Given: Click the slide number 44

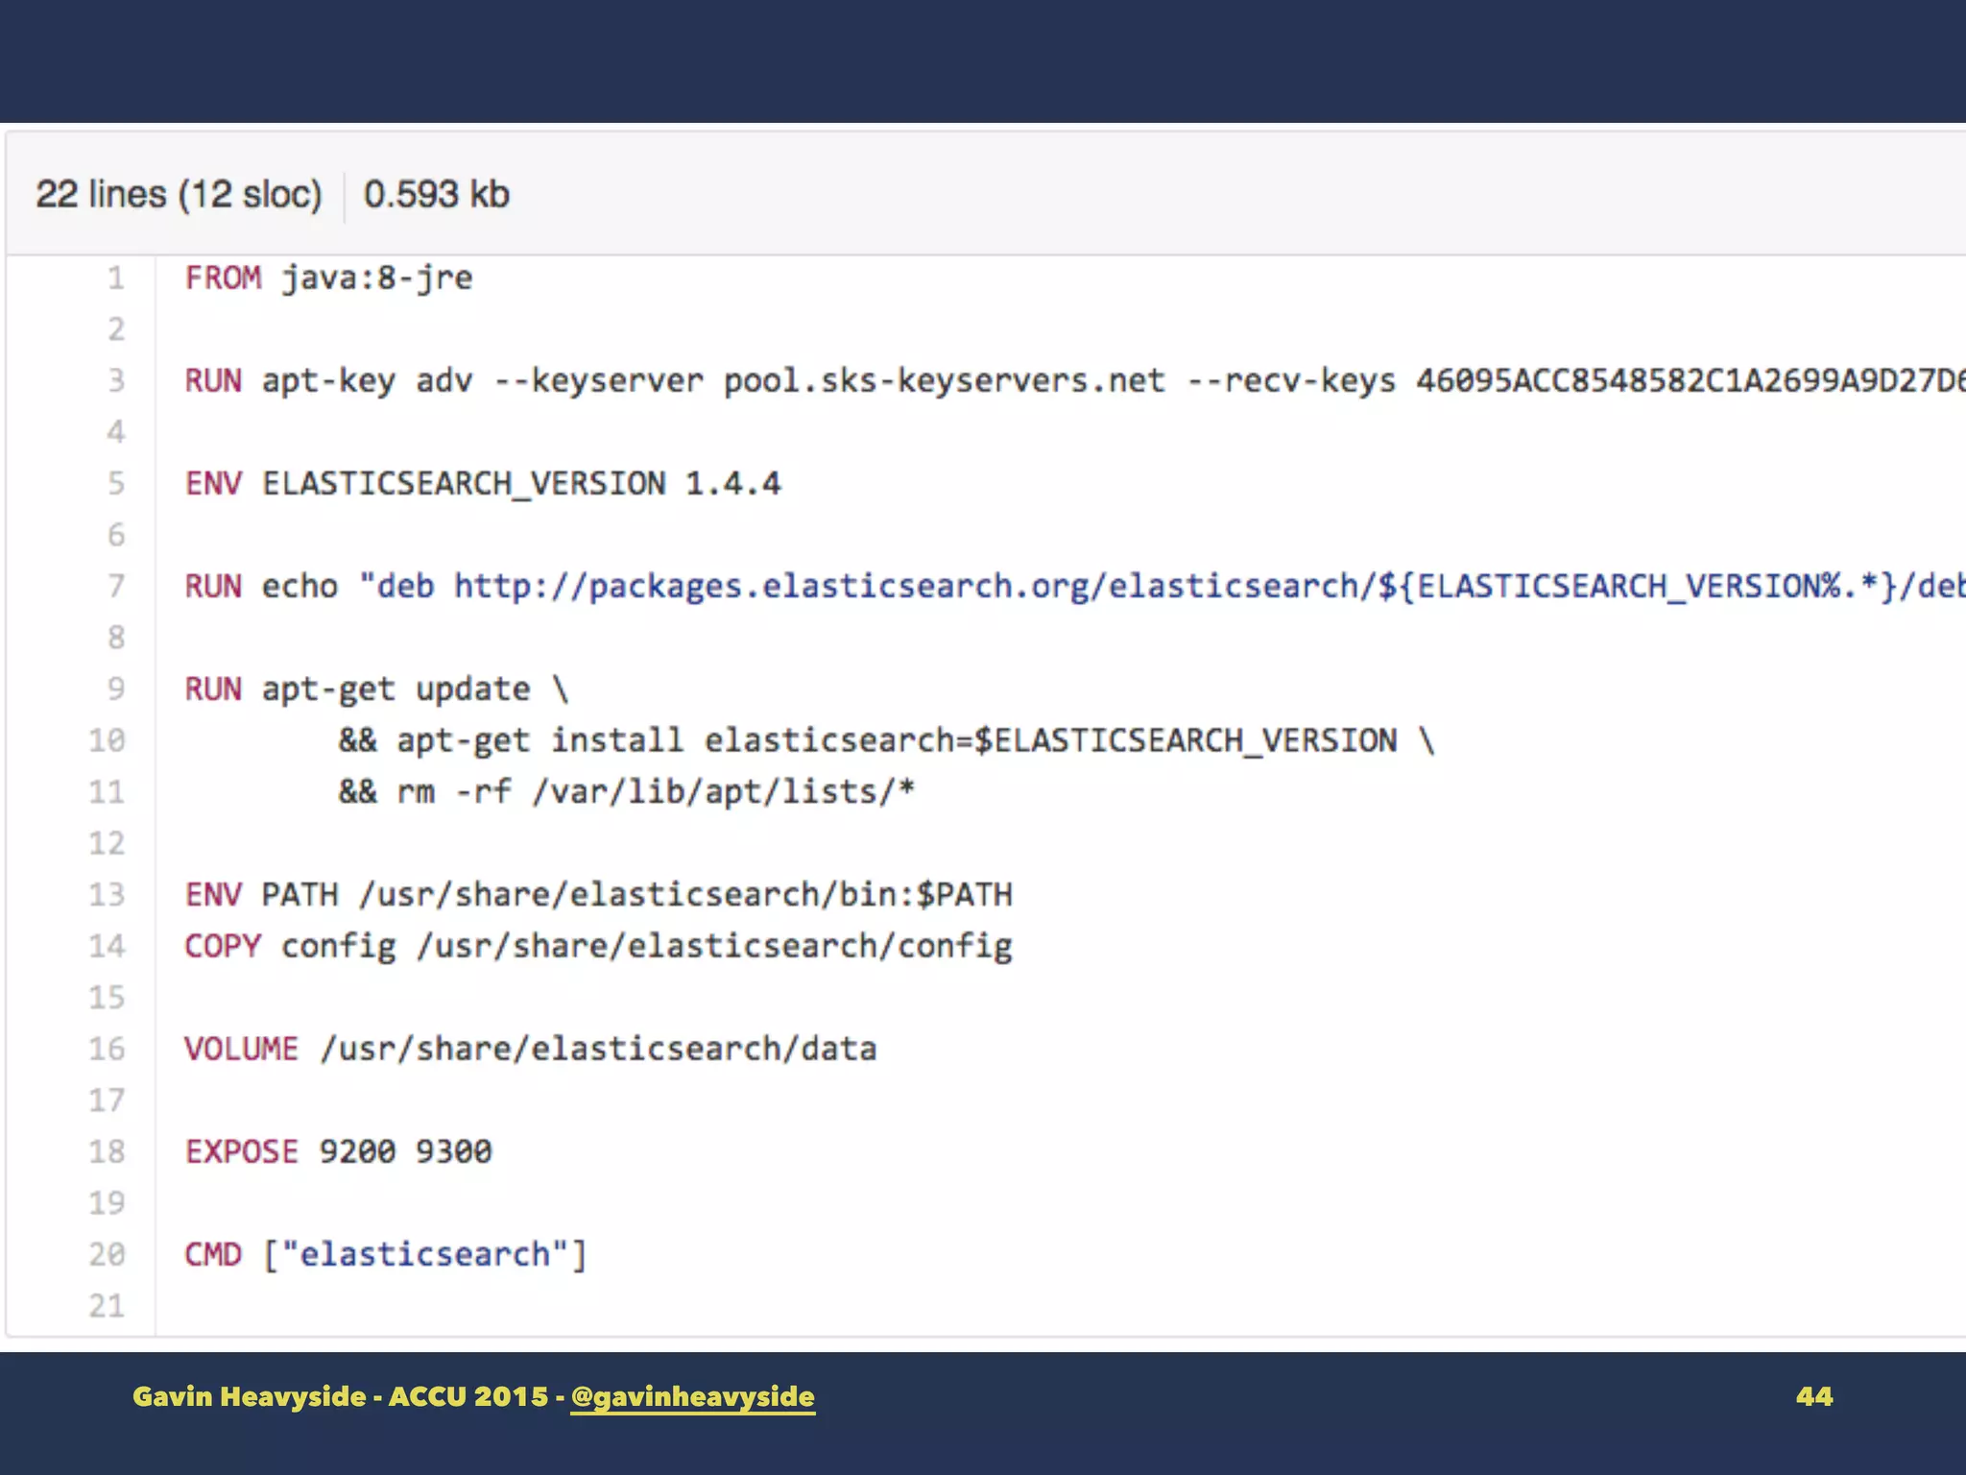Looking at the screenshot, I should pos(1813,1396).
